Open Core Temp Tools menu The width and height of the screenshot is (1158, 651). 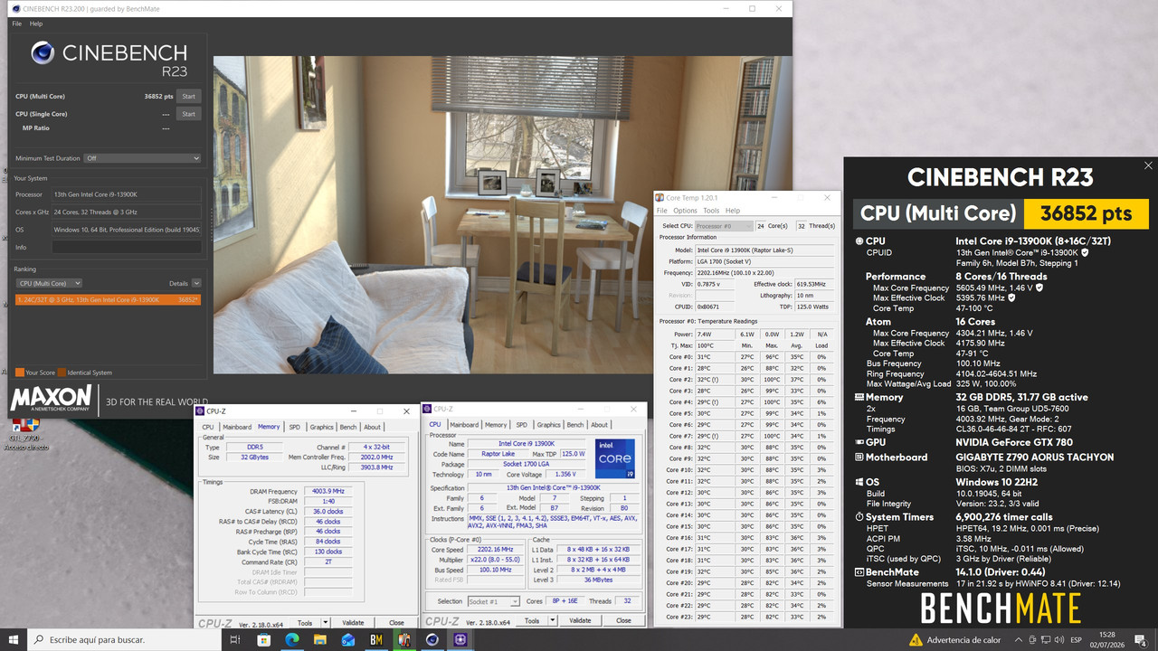pos(711,211)
